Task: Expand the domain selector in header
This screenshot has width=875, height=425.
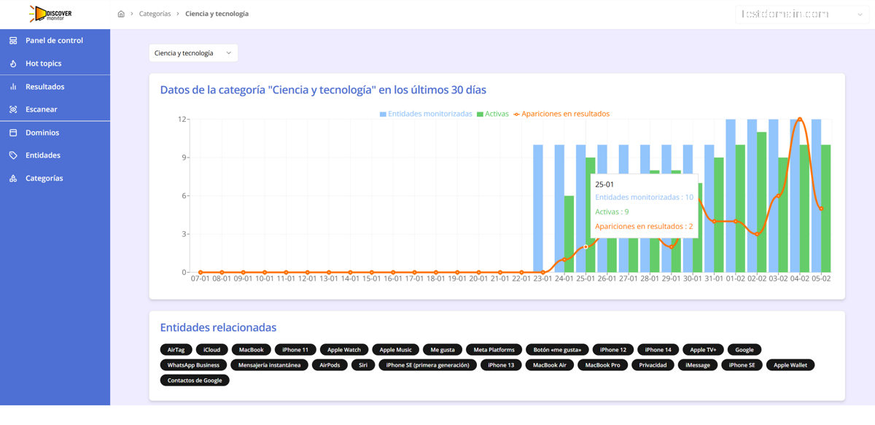Action: (x=802, y=14)
